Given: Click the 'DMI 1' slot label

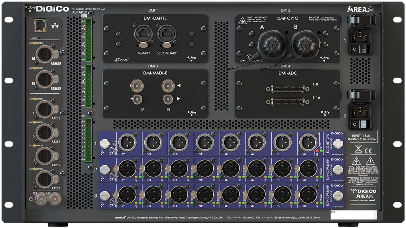Looking at the screenshot, I should pyautogui.click(x=153, y=10).
